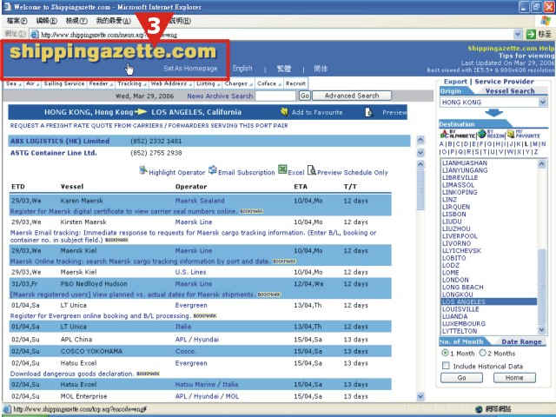Open the 檔案(F) File menu
Screen dimensions: 556x417
click(x=17, y=21)
